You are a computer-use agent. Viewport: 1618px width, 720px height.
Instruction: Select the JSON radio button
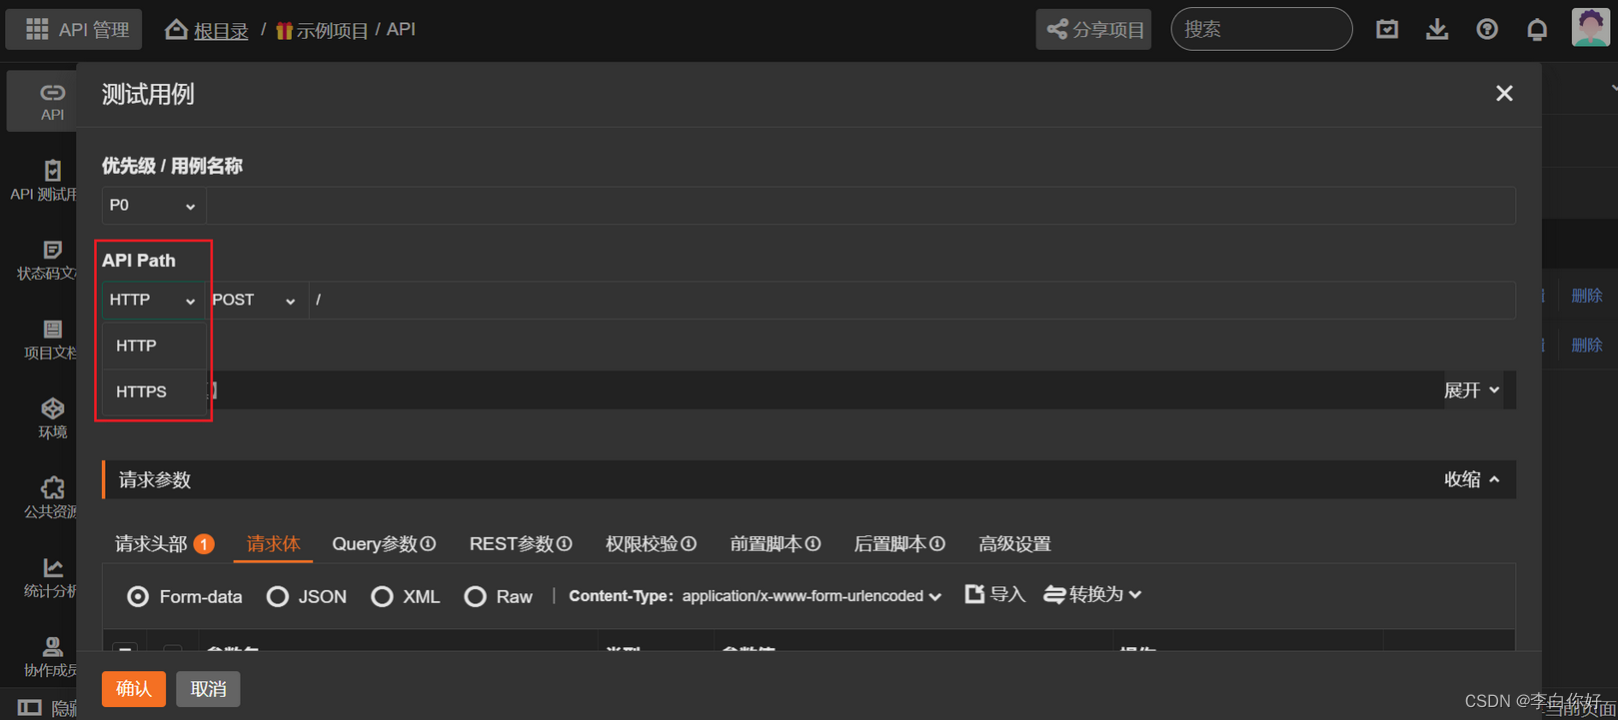pyautogui.click(x=278, y=596)
